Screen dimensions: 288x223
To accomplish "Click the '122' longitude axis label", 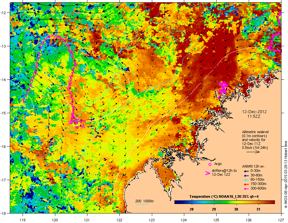I will click(x=119, y=220).
